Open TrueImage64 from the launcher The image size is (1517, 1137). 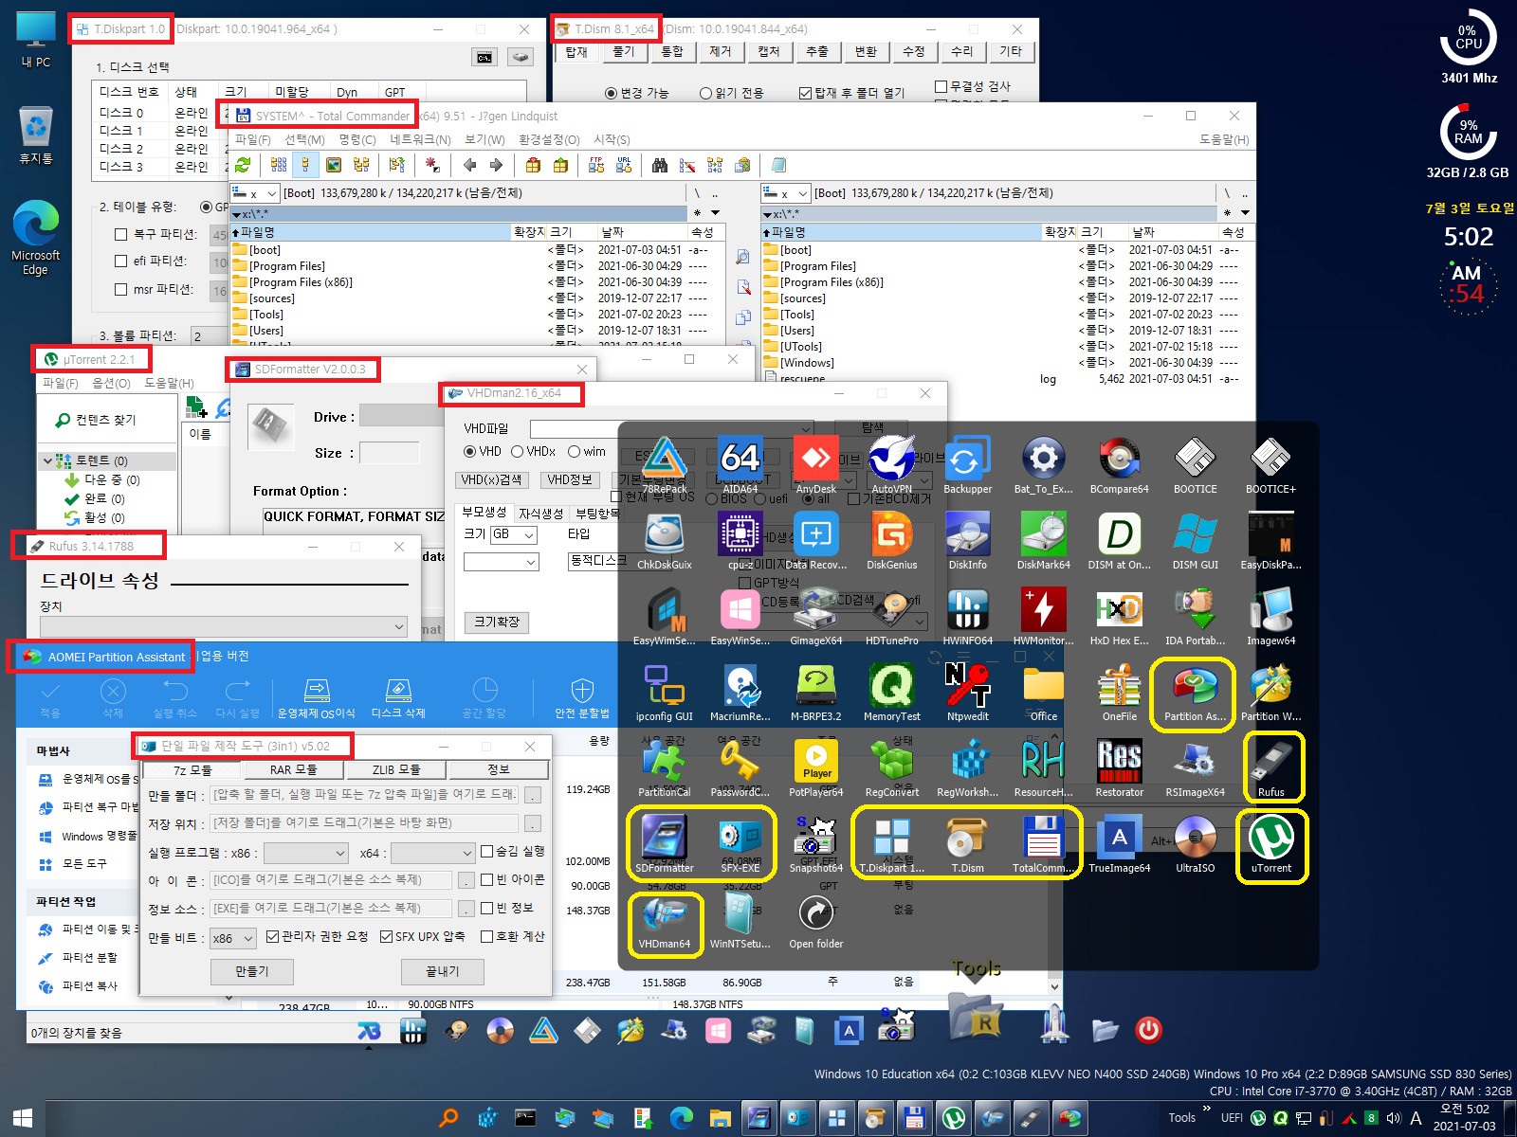click(x=1119, y=843)
